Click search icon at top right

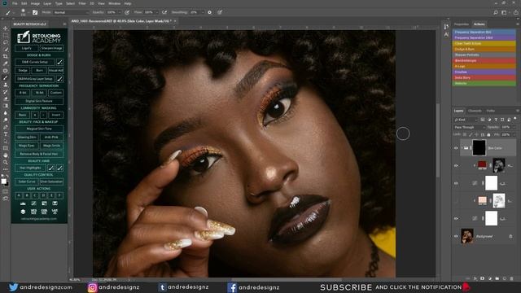point(496,12)
